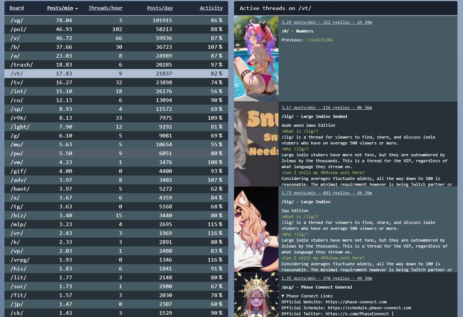Click the 102 threads/hour value for /pol/
The height and width of the screenshot is (317, 463).
(117, 29)
